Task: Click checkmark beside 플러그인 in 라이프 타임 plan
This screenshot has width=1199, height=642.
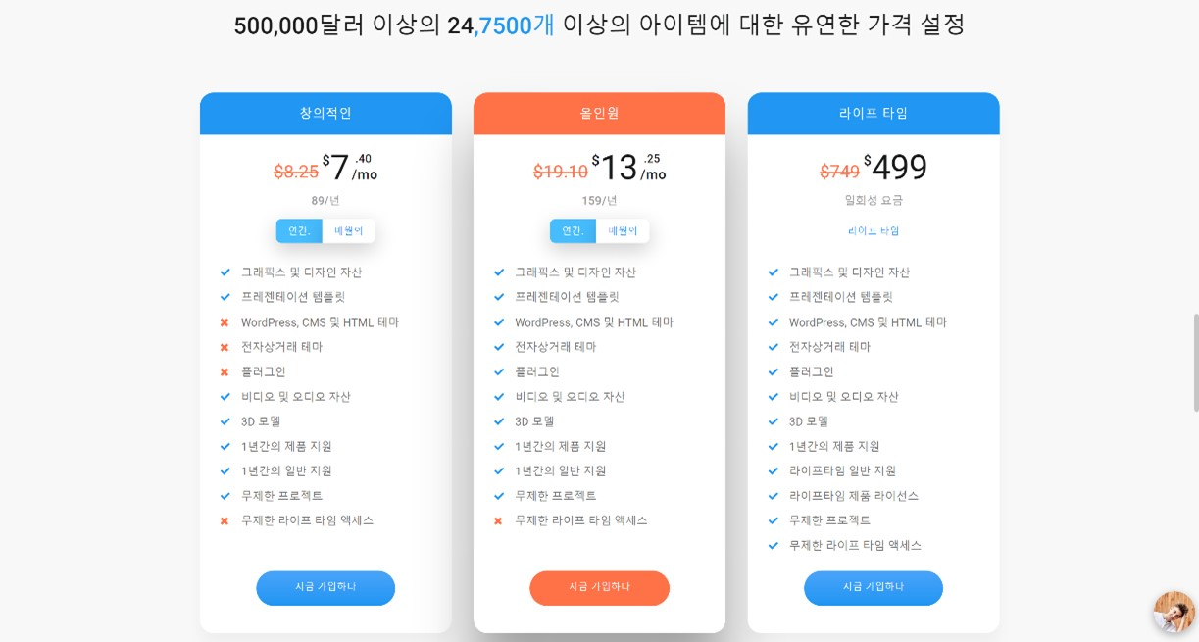Action: coord(773,372)
